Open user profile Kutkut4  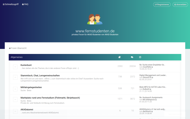[146, 89]
